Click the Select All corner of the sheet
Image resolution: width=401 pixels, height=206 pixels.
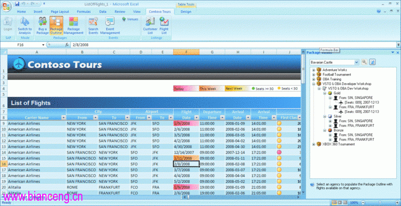(x=4, y=52)
